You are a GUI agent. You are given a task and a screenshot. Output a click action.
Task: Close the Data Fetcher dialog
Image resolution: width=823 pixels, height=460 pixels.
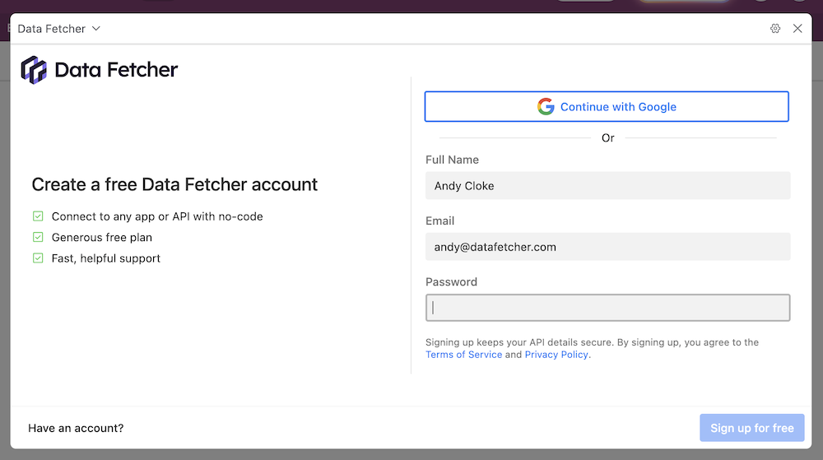(797, 28)
